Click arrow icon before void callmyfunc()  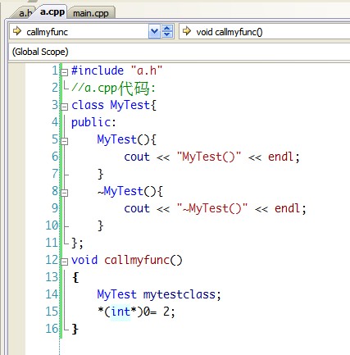click(187, 31)
